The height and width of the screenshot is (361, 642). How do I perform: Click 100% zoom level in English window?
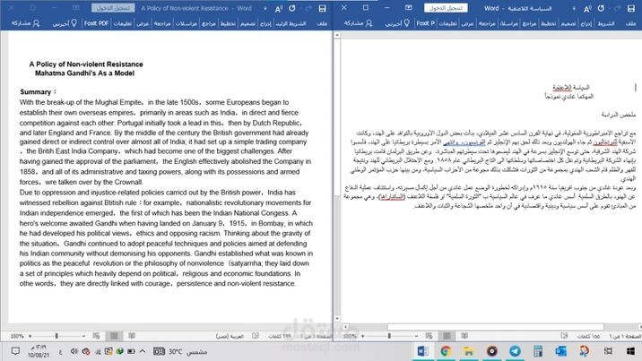(17, 336)
